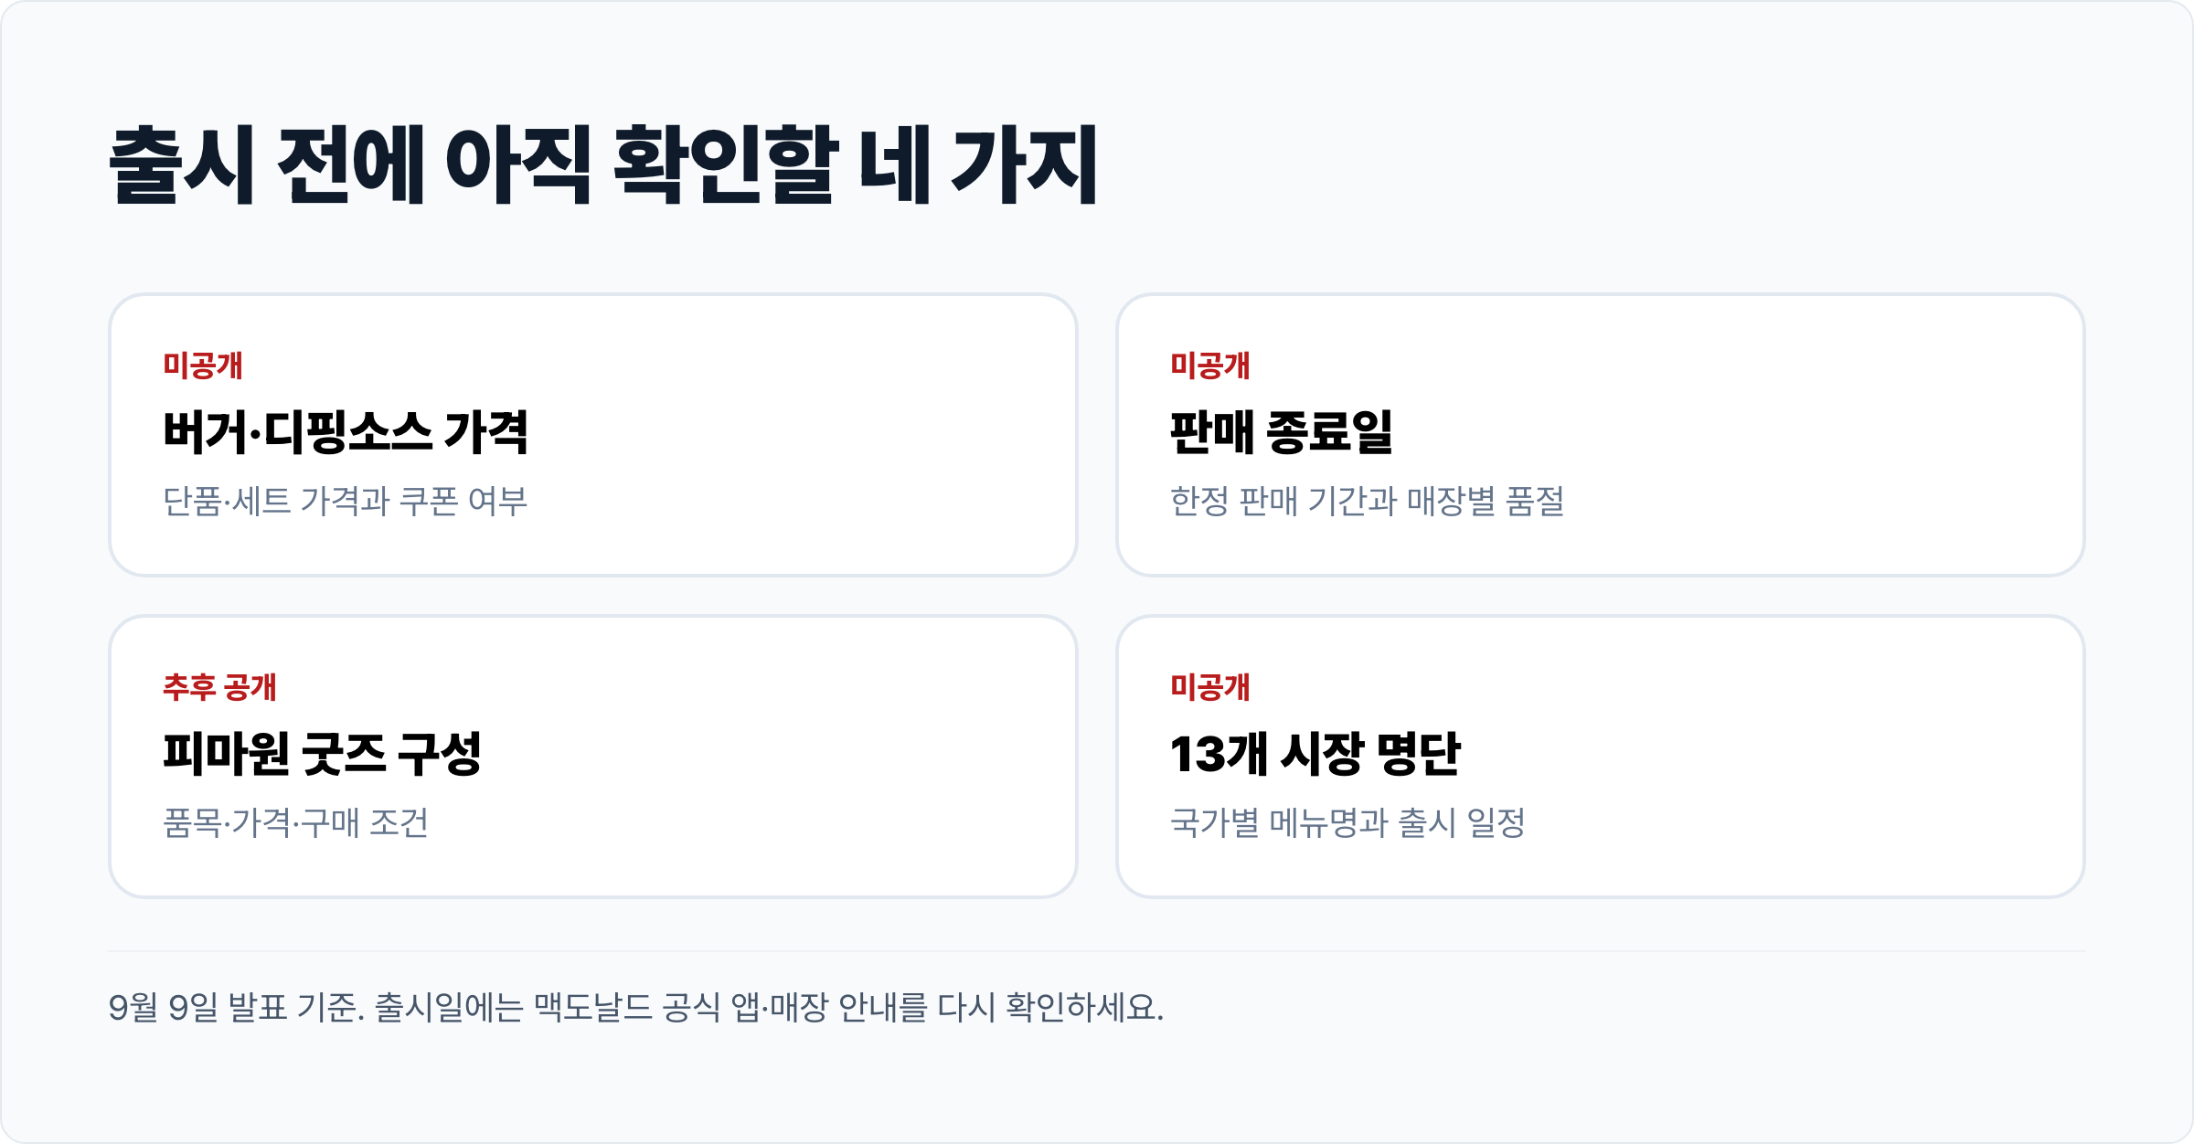
Task: Select the 판매 종료일 card title
Action: (1282, 432)
